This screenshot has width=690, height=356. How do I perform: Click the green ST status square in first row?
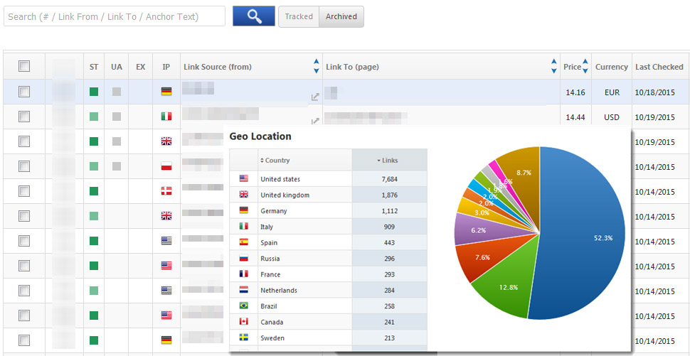click(94, 92)
